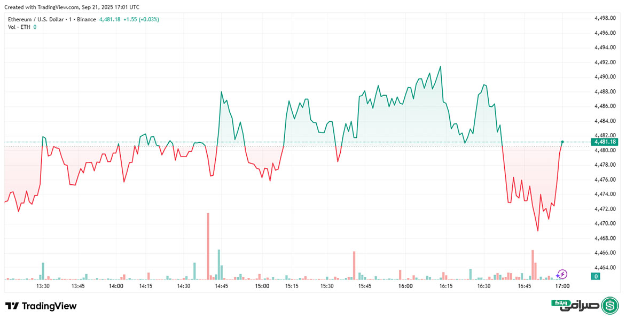
Task: Click the 17:00 time axis label
Action: tap(562, 286)
